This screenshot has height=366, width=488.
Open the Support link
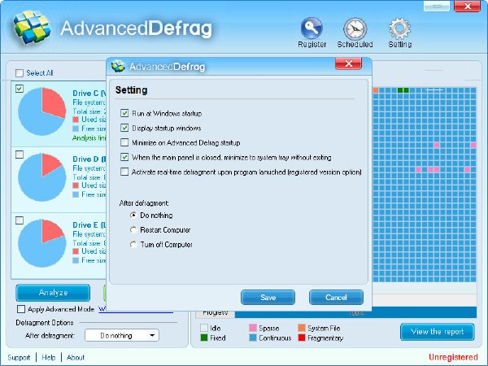click(19, 357)
